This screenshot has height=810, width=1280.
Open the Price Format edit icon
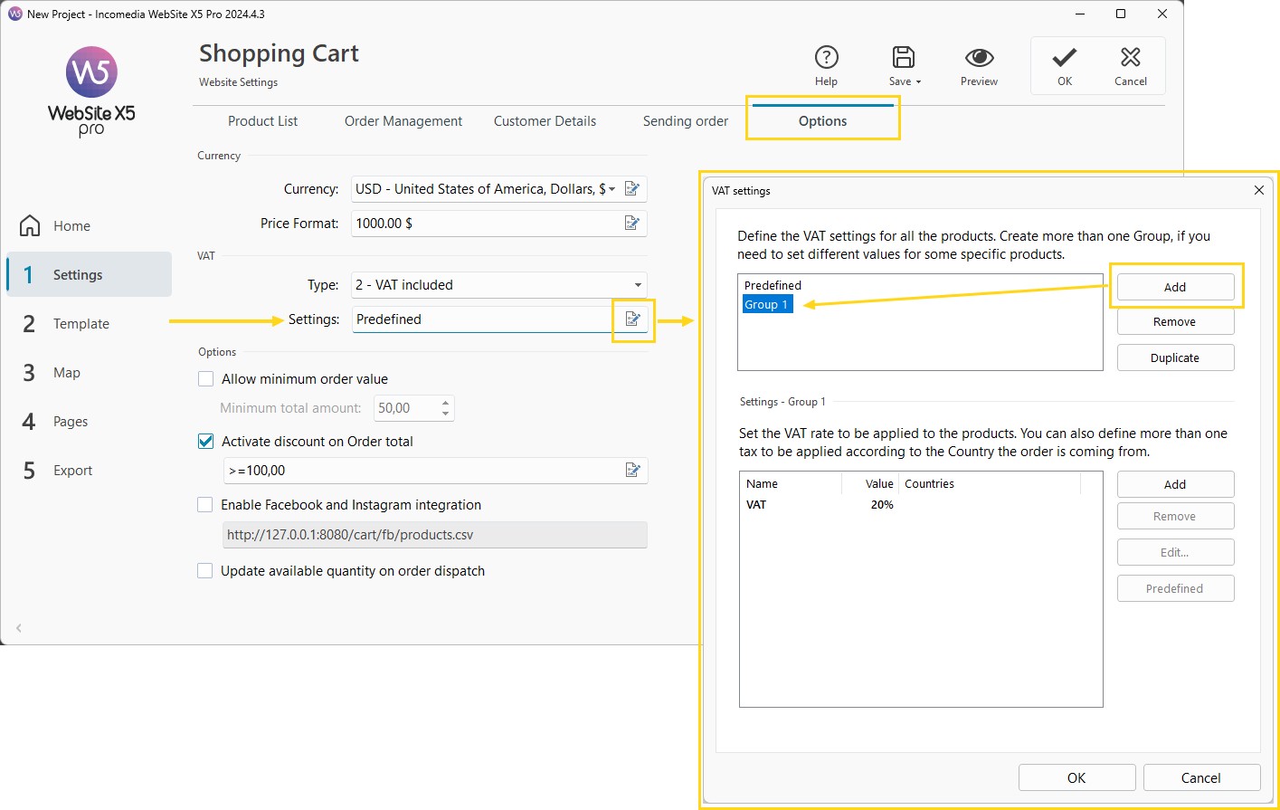[632, 224]
